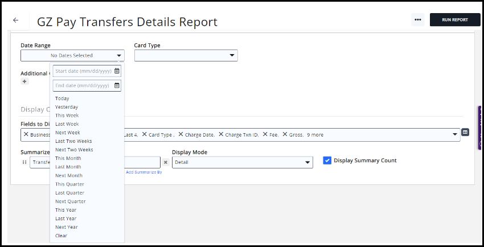This screenshot has height=247, width=484.
Task: Remove the Card Type field tag
Action: click(x=144, y=135)
